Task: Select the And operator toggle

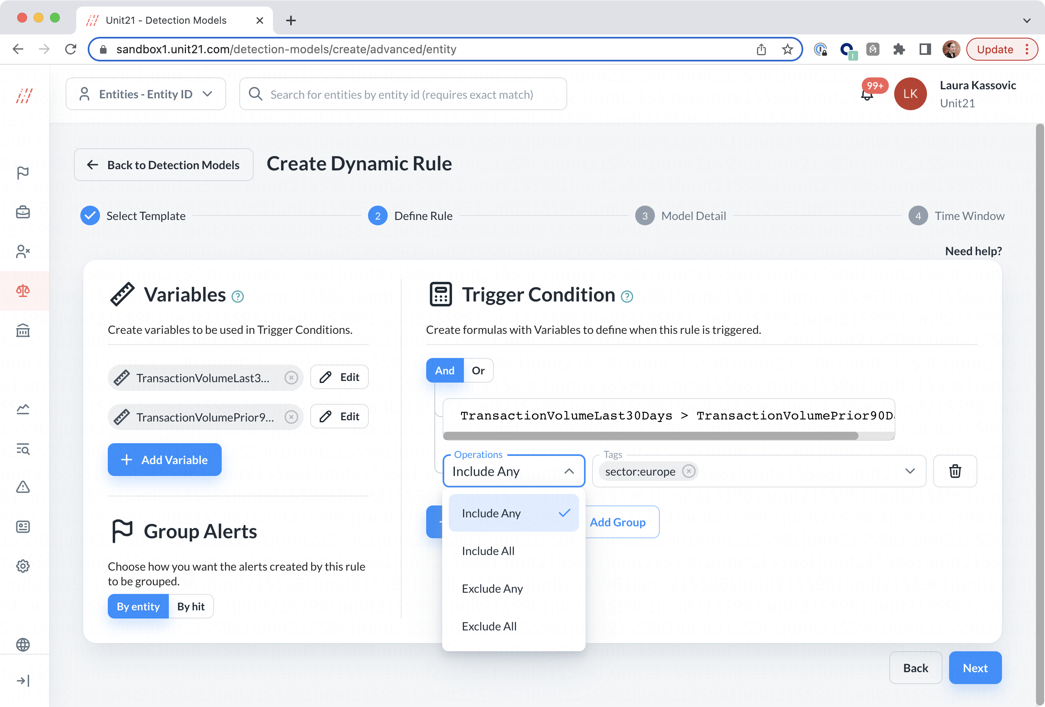Action: coord(444,370)
